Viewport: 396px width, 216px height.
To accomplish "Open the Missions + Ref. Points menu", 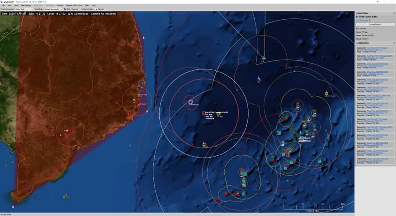I will [x=74, y=5].
